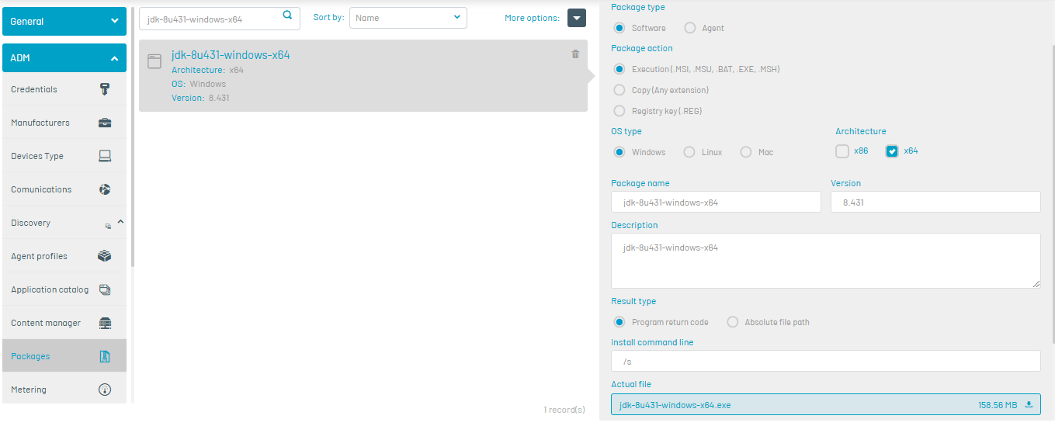Click "Version: 8.431" in package card

[200, 98]
